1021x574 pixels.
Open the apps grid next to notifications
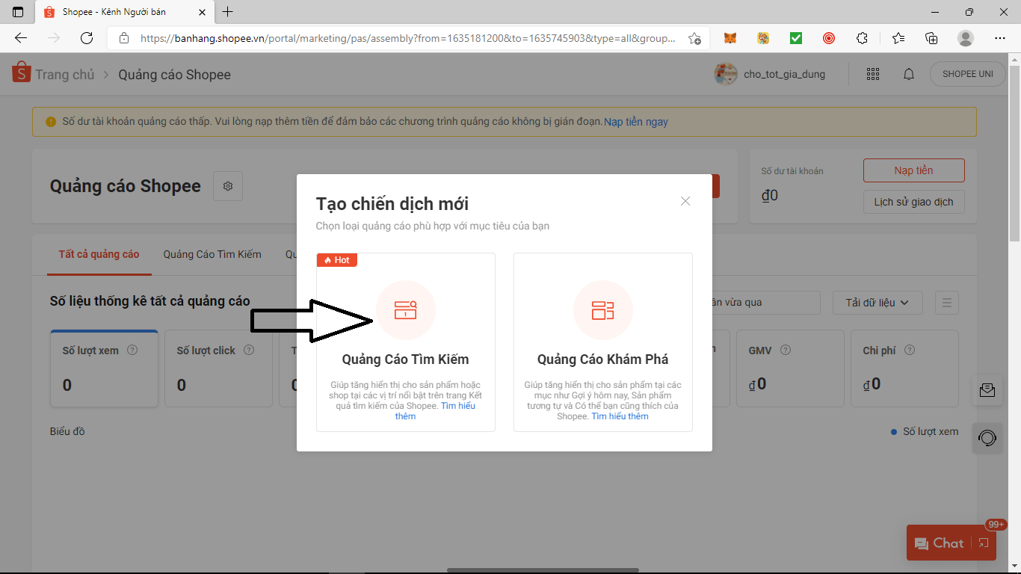(x=872, y=74)
